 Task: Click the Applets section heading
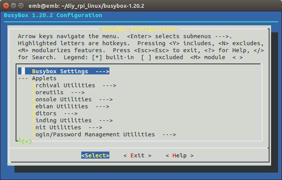pyautogui.click(x=44, y=78)
